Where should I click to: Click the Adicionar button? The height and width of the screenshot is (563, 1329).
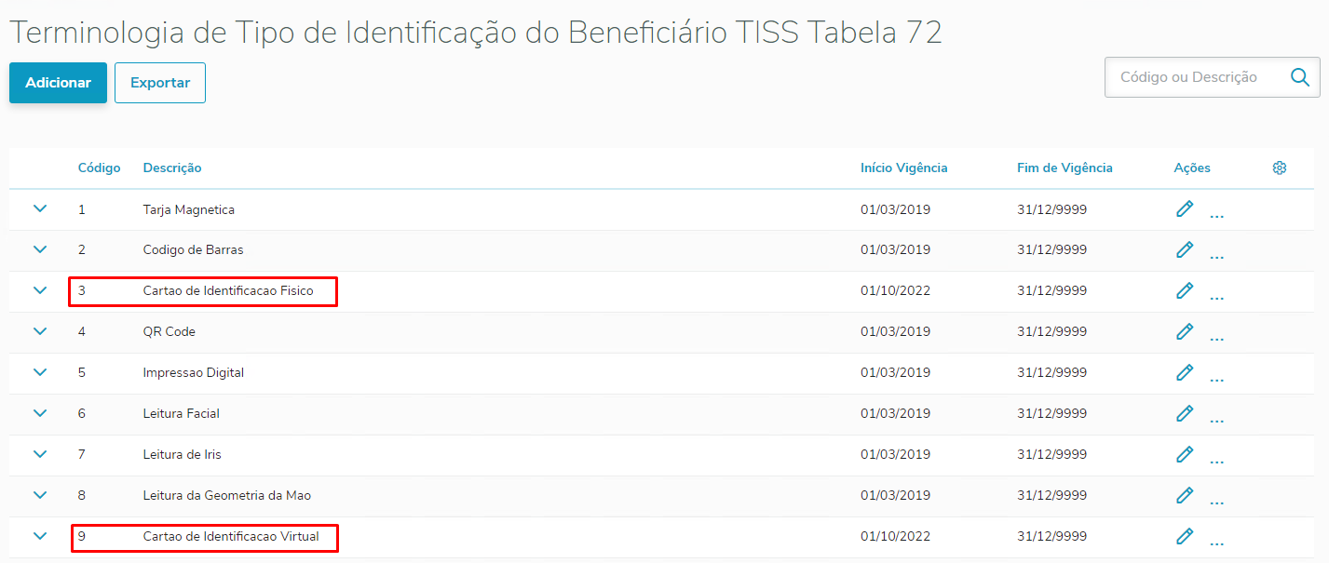pos(58,83)
